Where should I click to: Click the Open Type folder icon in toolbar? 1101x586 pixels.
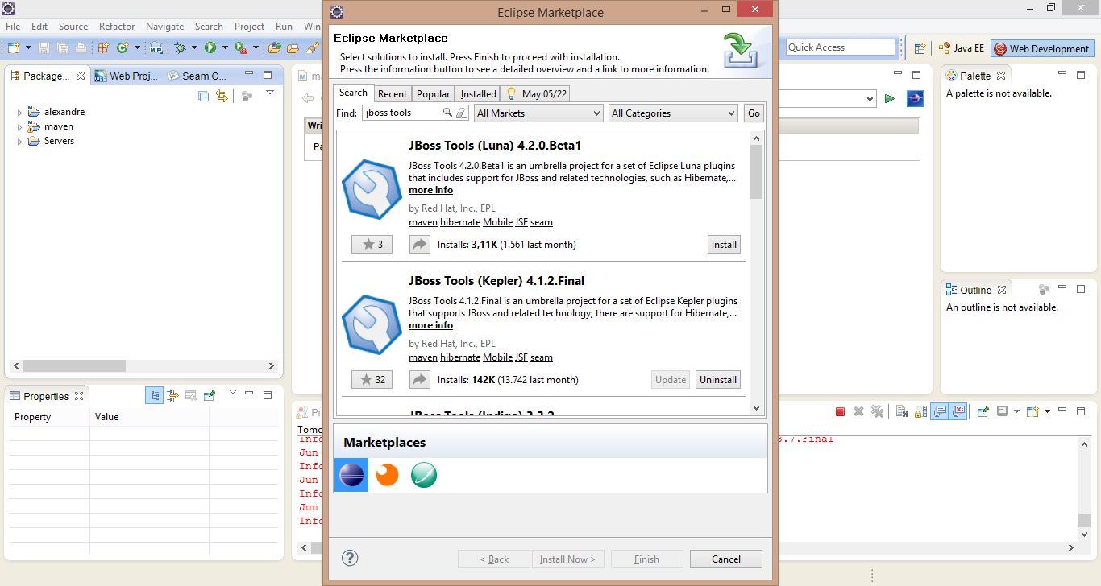click(x=274, y=47)
